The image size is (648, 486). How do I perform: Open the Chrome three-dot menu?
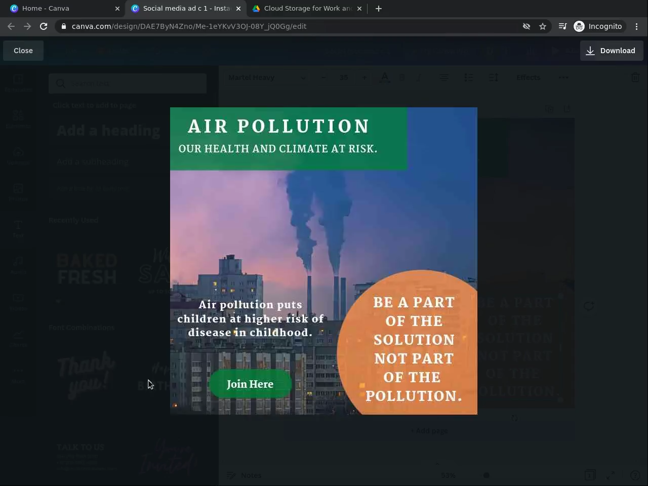(637, 26)
